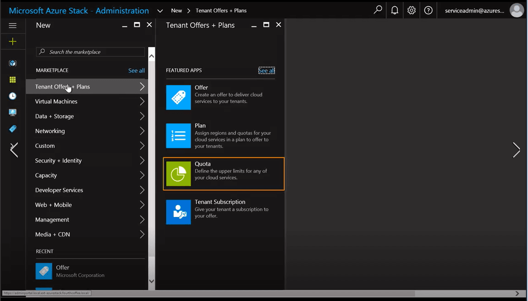Click the New blade scroll-up arrow
Viewport: 528px width, 301px height.
pyautogui.click(x=152, y=56)
